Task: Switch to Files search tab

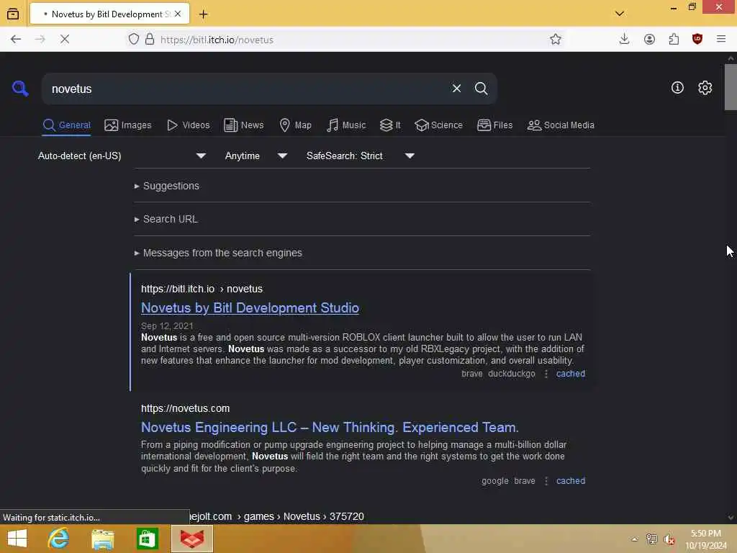Action: (x=495, y=125)
